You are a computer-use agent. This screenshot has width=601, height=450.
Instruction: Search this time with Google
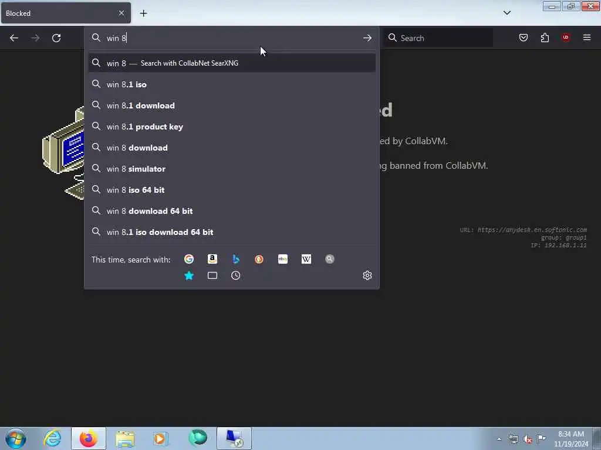(188, 259)
